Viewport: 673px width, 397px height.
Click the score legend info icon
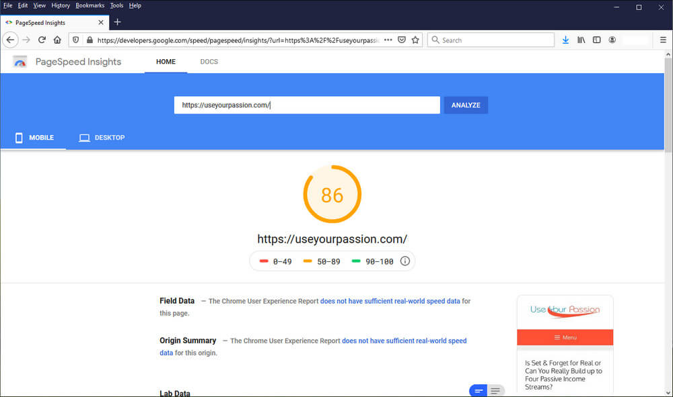pos(404,261)
